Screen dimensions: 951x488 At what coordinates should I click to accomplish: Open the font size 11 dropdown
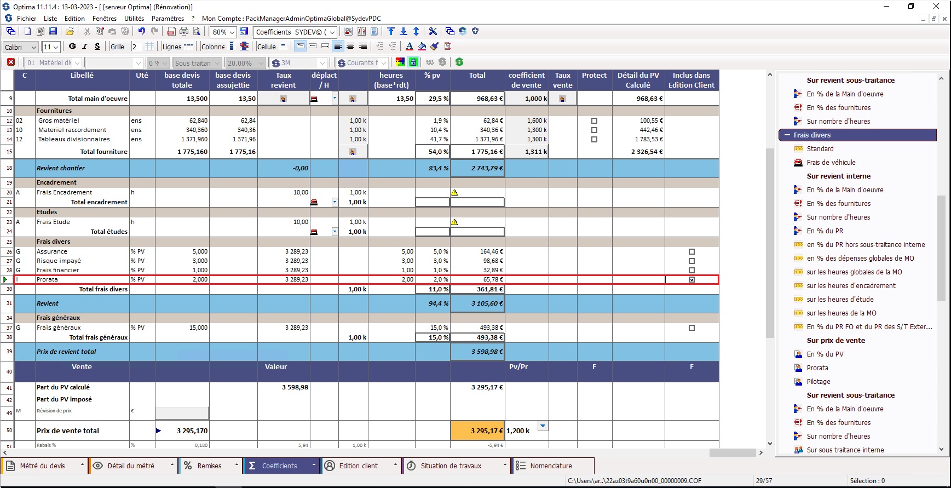[x=56, y=47]
